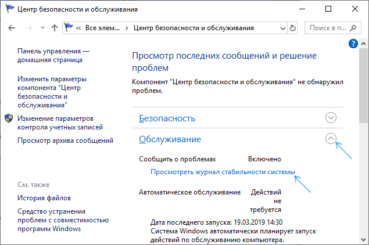
Task: Click the Включено status text
Action: tap(264, 159)
